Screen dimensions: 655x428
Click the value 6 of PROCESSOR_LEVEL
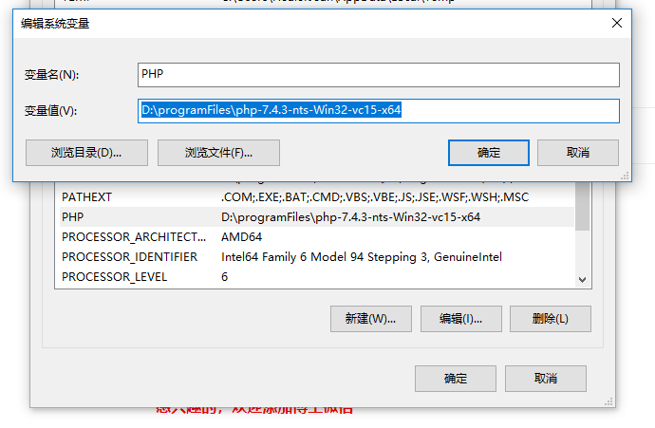click(x=224, y=277)
